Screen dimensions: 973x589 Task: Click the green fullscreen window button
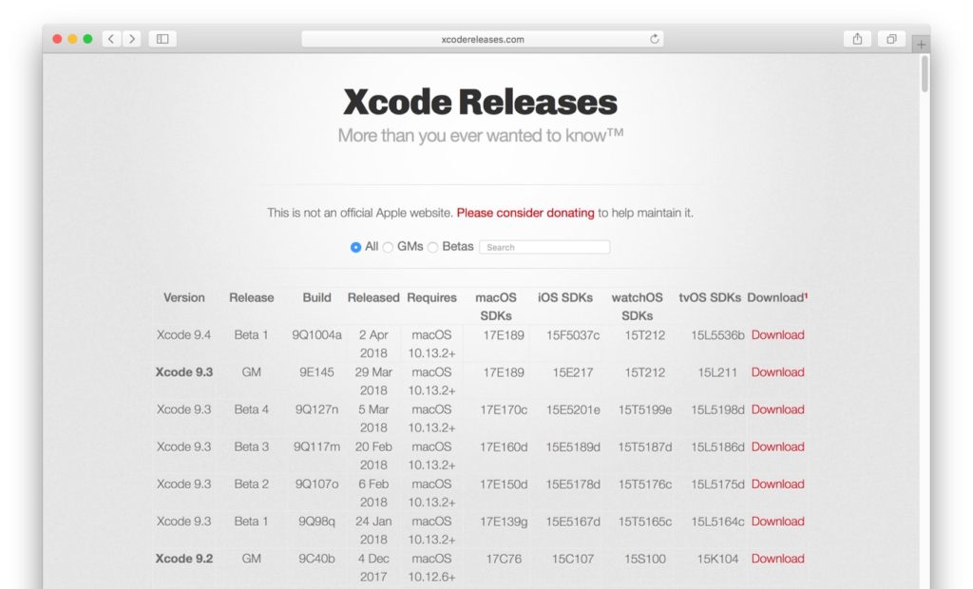(x=87, y=39)
